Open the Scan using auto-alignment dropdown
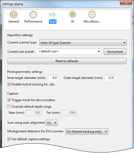The width and height of the screenshot is (134, 153). coord(52,123)
